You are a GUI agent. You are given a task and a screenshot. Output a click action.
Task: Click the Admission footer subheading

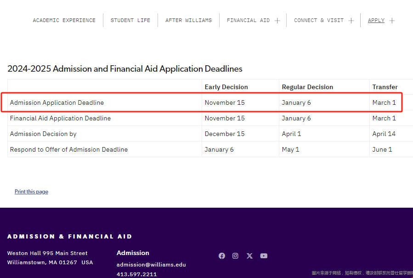(x=133, y=253)
